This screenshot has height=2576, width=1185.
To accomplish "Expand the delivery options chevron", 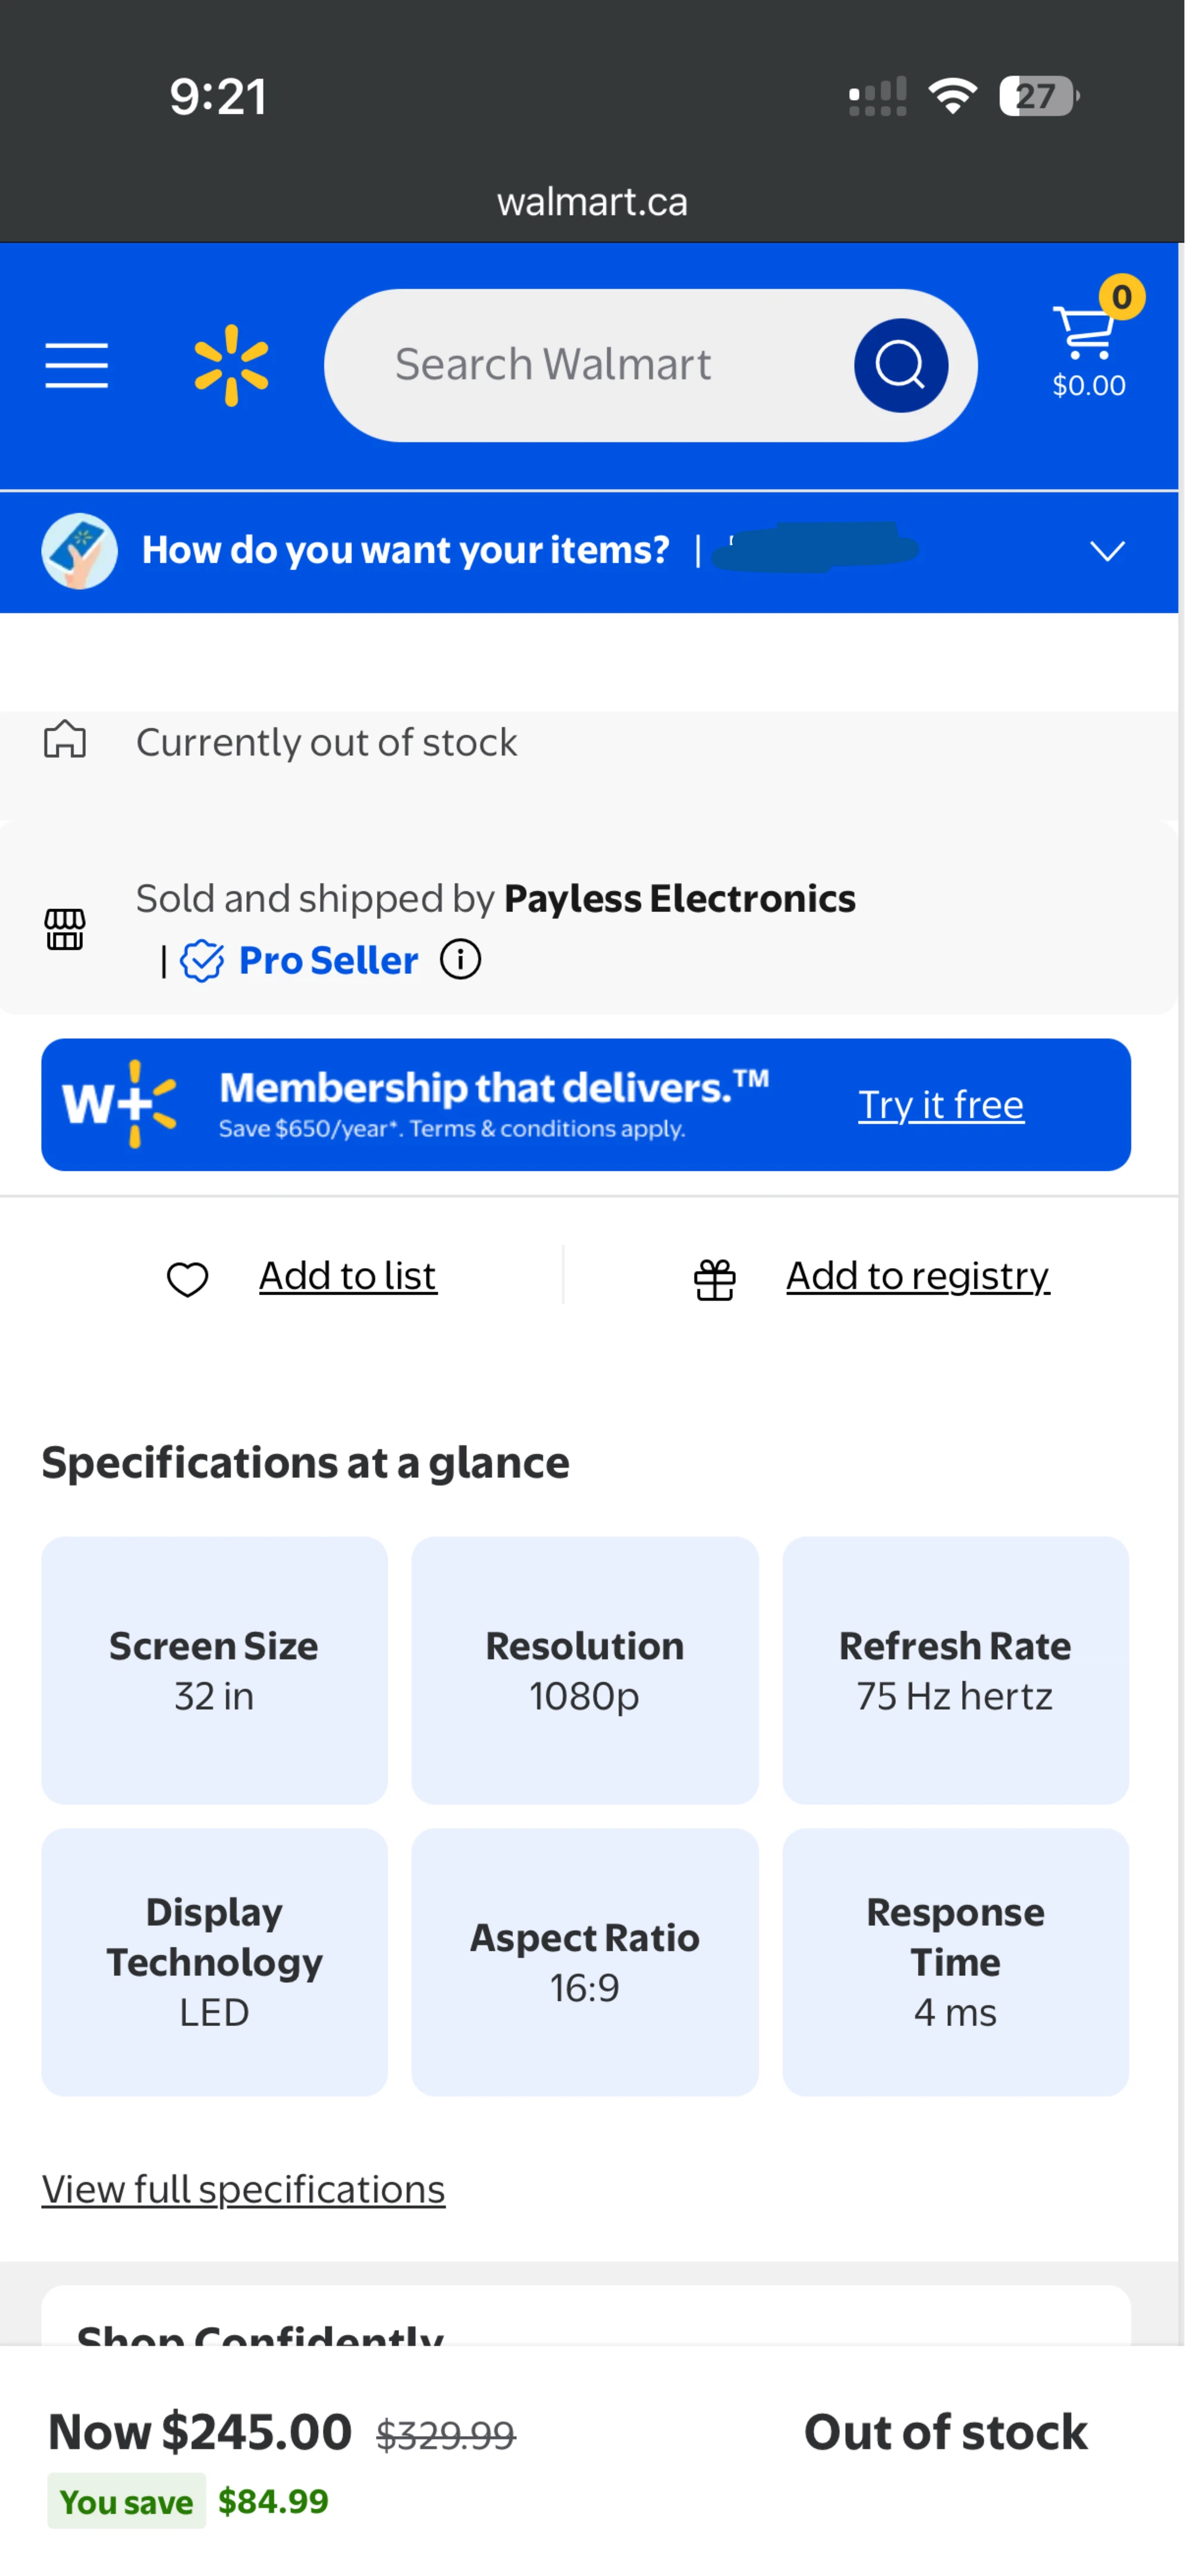I will [x=1107, y=551].
